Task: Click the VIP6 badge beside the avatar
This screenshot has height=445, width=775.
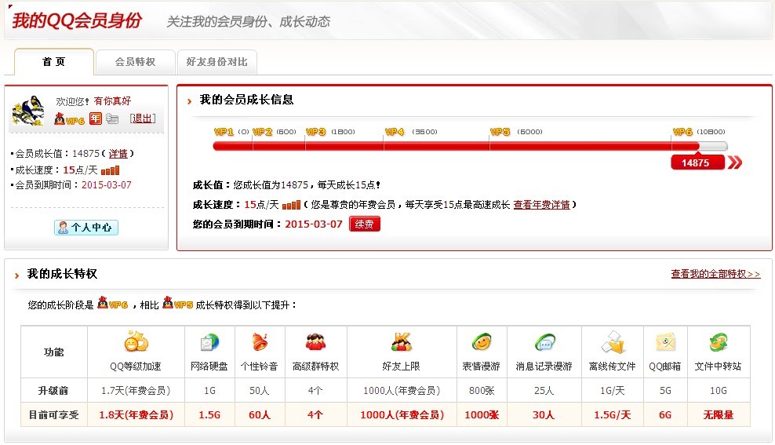Action: (x=69, y=119)
